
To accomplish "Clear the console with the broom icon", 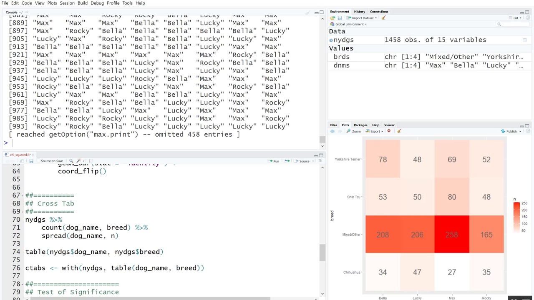I will point(308,12).
